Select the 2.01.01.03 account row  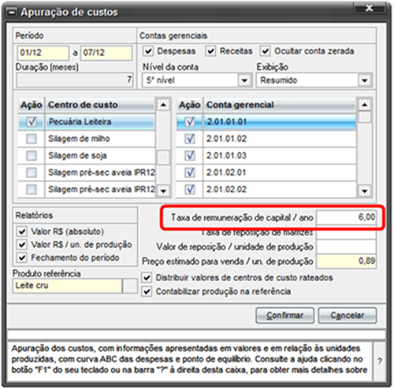pos(266,156)
